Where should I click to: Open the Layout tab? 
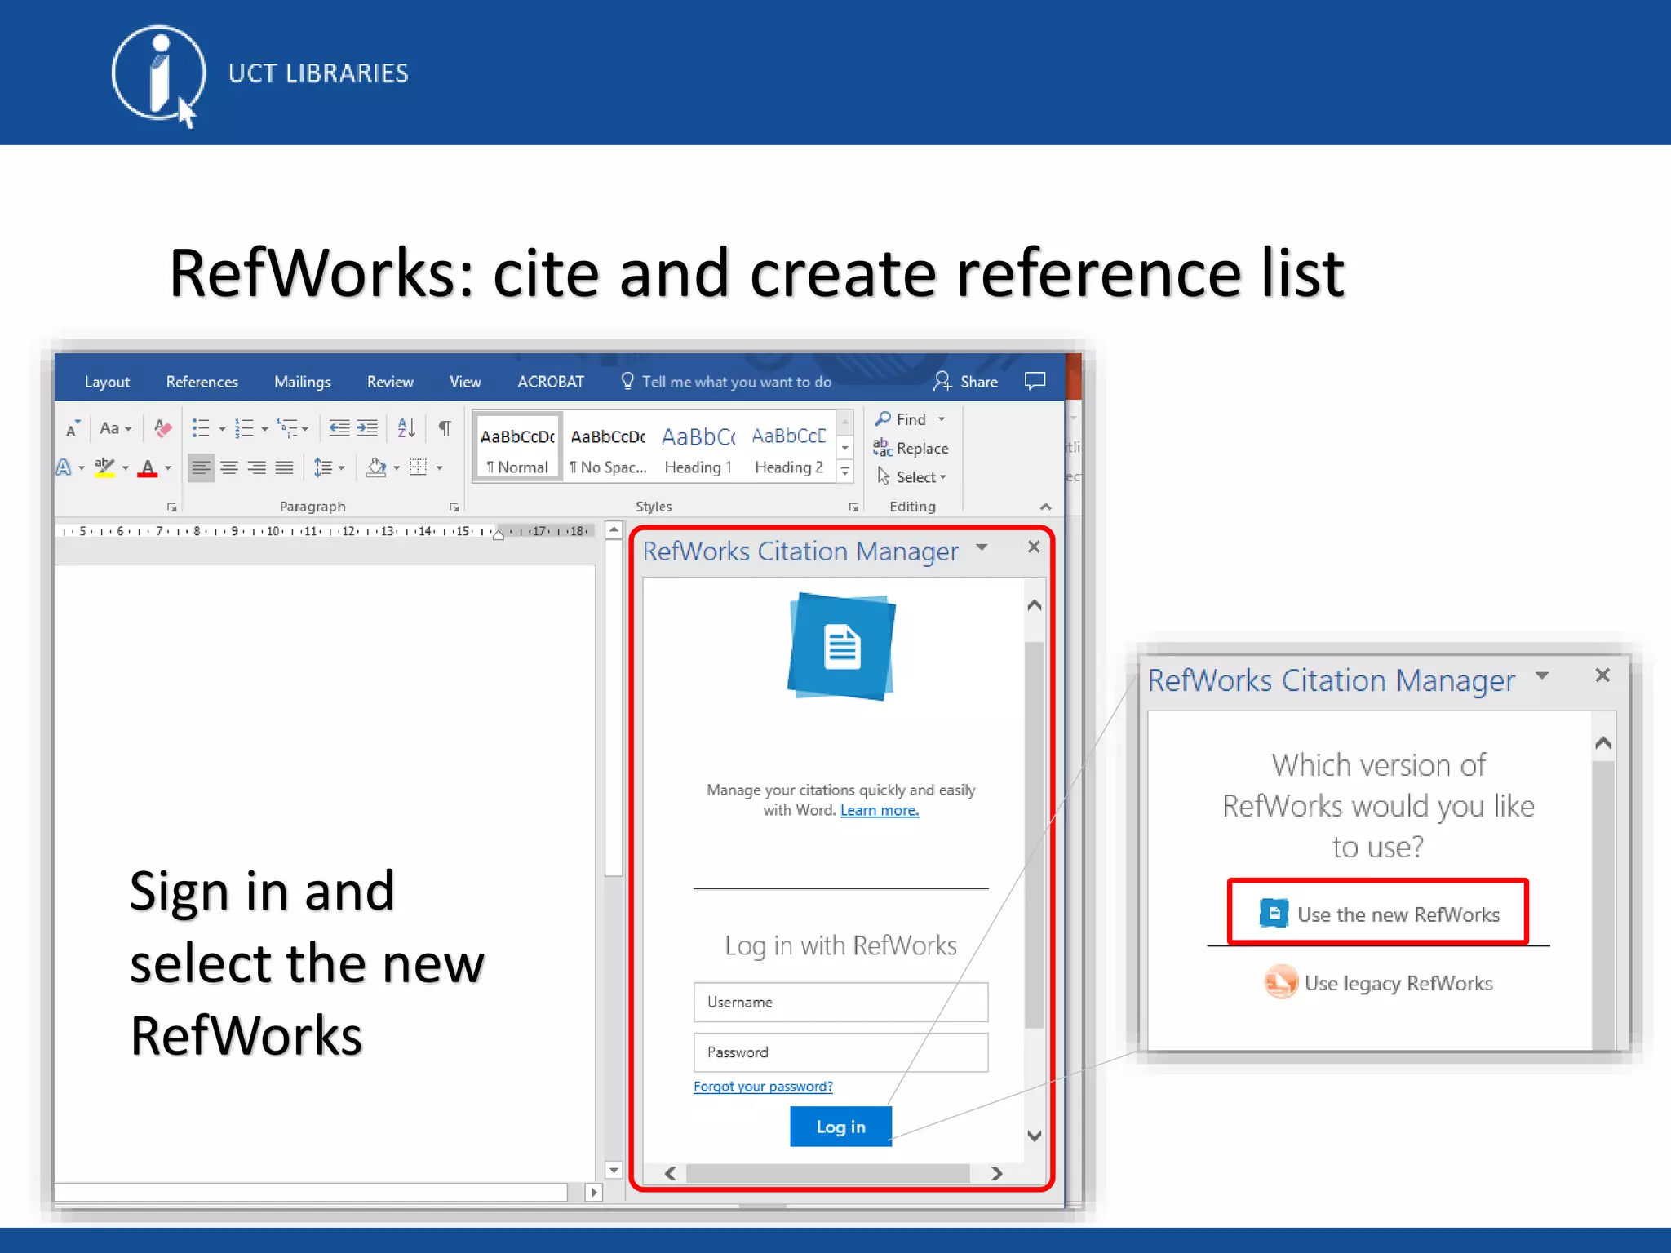pyautogui.click(x=107, y=382)
